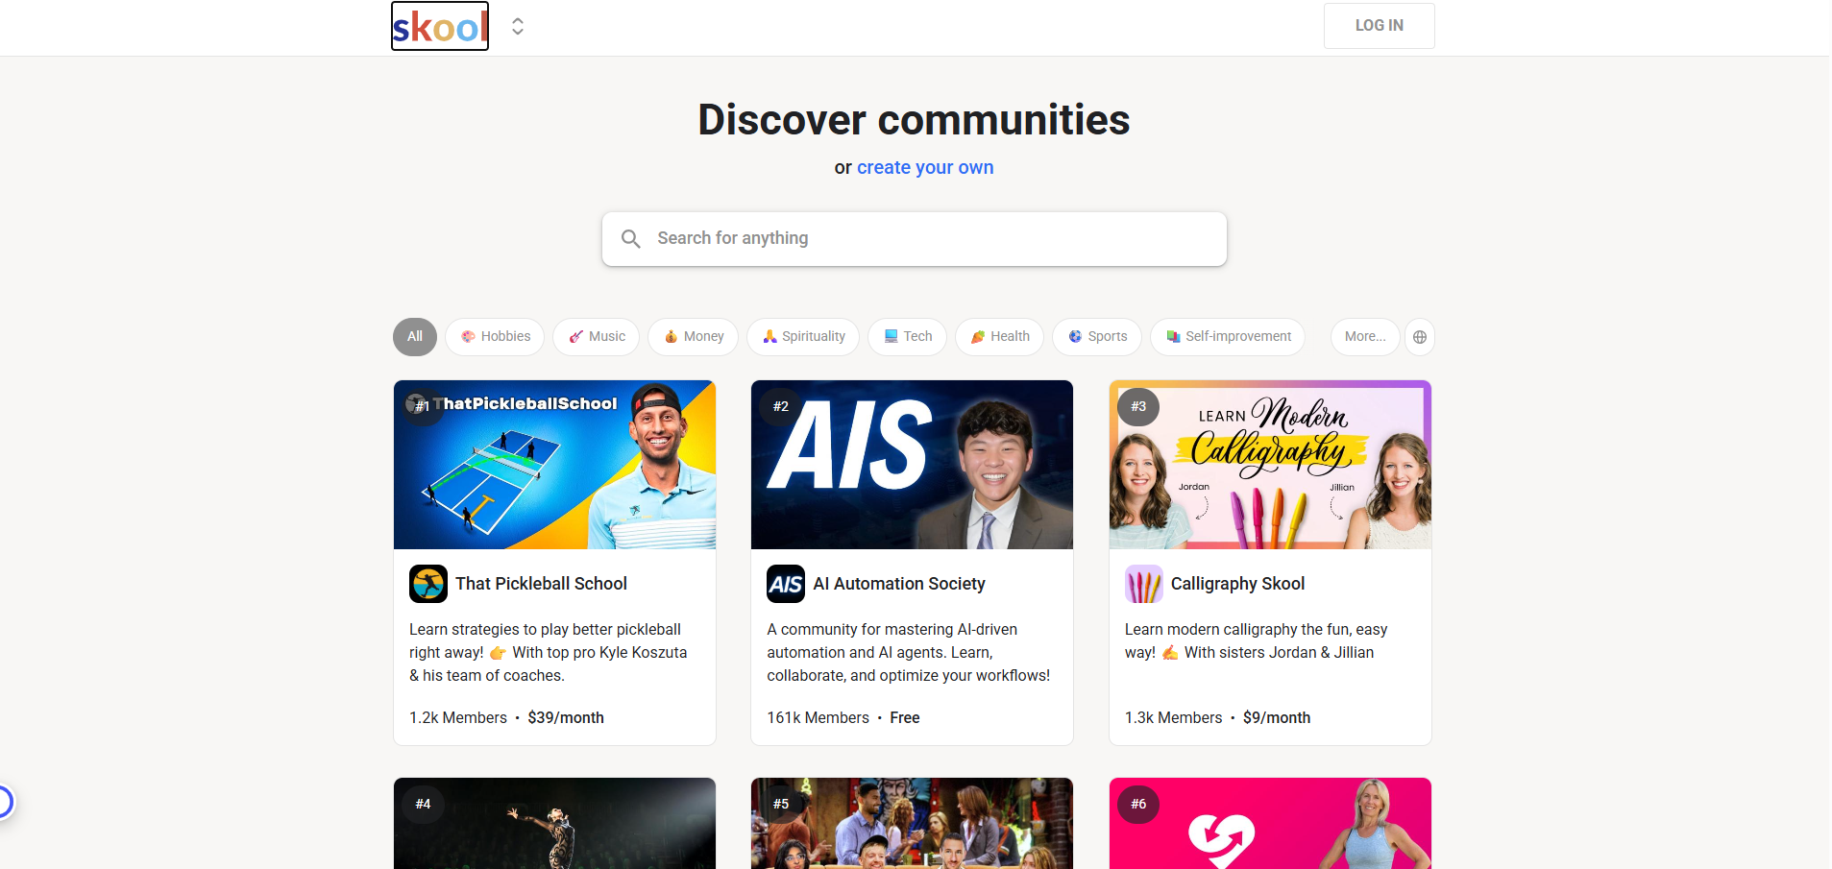Screen dimensions: 1832x869
Task: Filter by Tech category
Action: coord(908,337)
